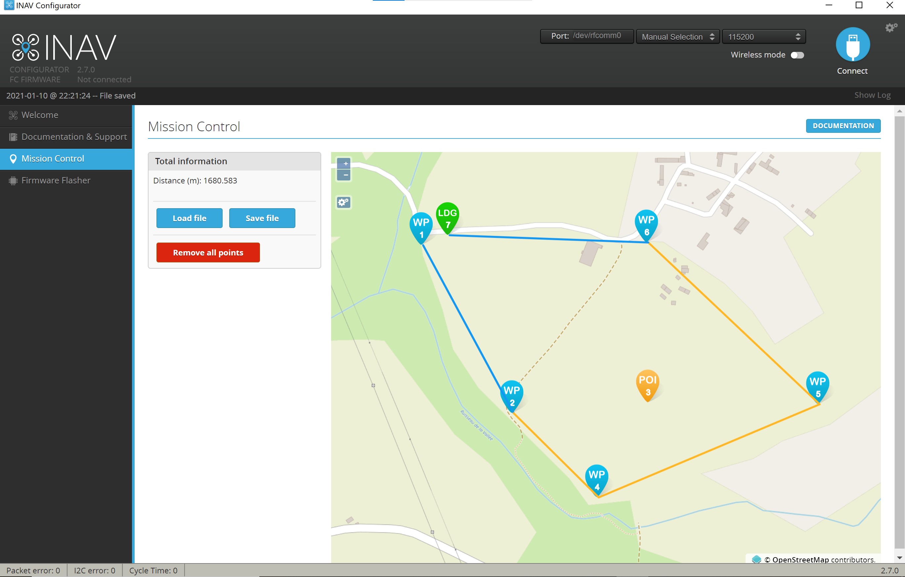Enable Wireless mode
Image resolution: width=905 pixels, height=577 pixels.
[798, 55]
